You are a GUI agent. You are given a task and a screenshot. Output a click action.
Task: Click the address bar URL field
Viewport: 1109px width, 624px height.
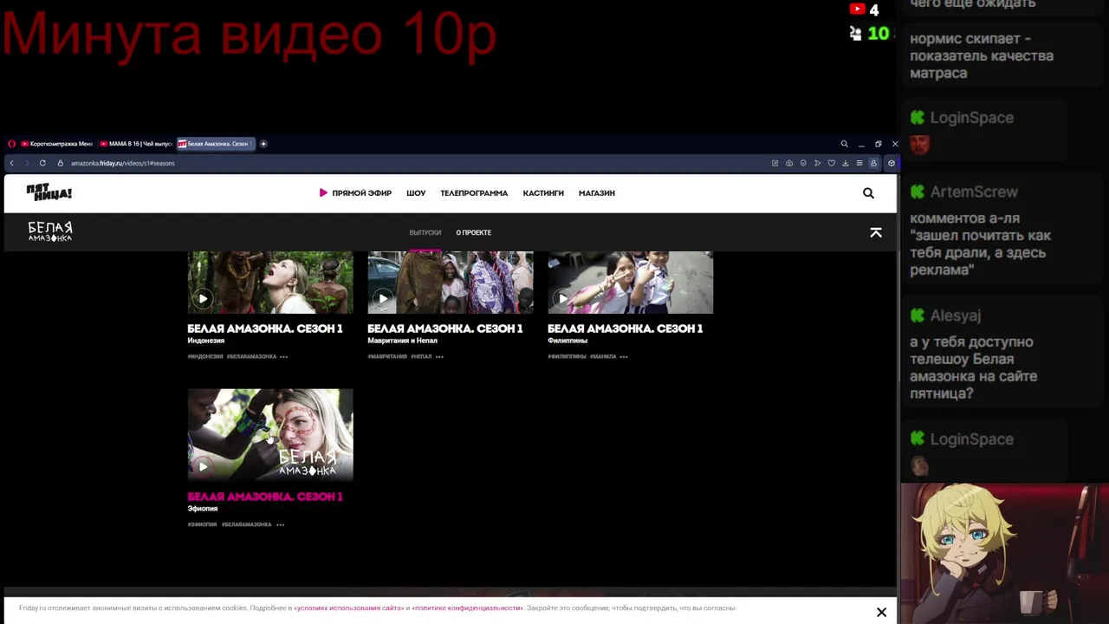click(x=416, y=163)
